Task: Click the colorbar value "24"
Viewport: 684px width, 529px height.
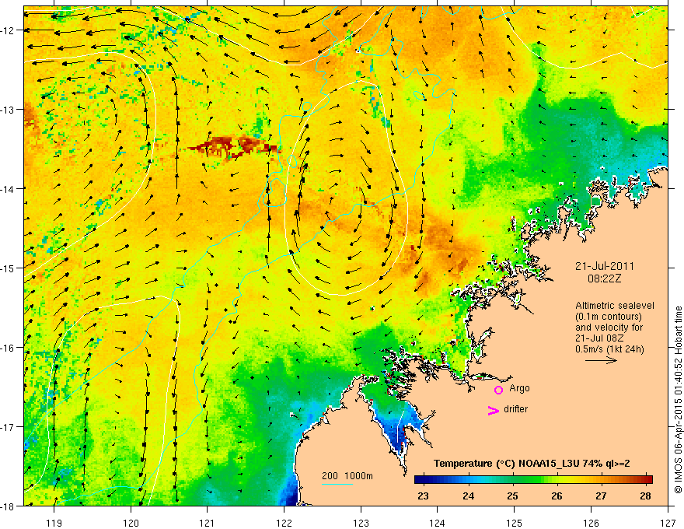Action: [468, 496]
